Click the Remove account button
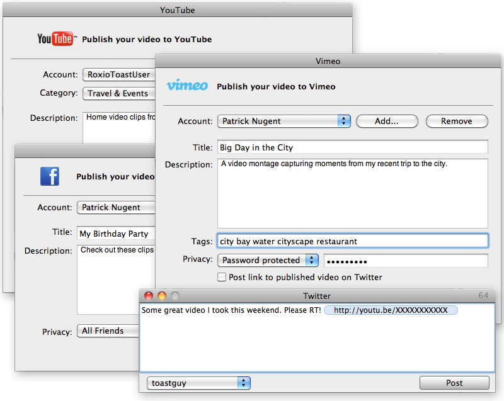This screenshot has width=504, height=401. point(457,121)
